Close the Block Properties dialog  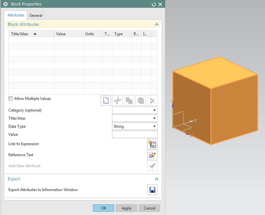(160, 5)
